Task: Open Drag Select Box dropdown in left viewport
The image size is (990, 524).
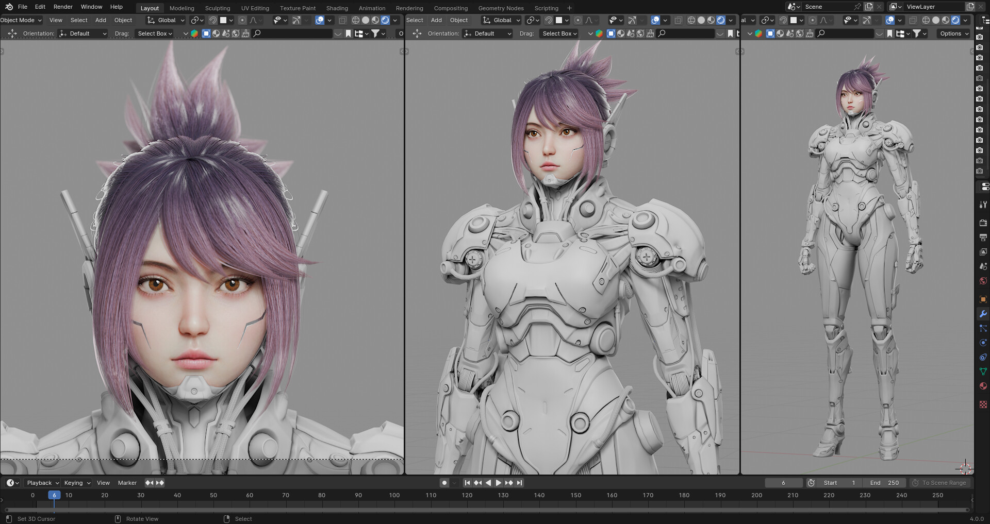Action: (x=155, y=33)
